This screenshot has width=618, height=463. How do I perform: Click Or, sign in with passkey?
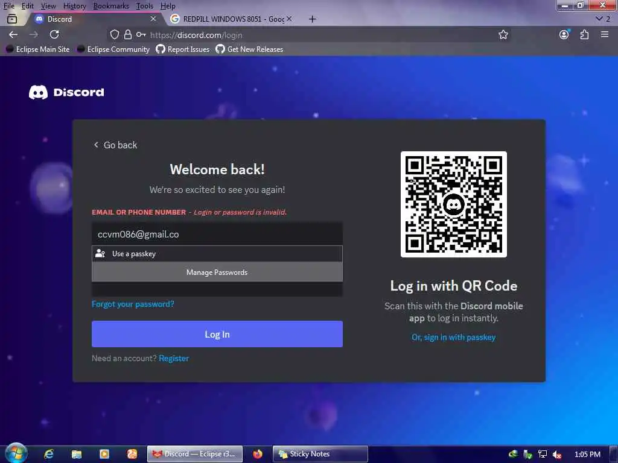click(454, 338)
